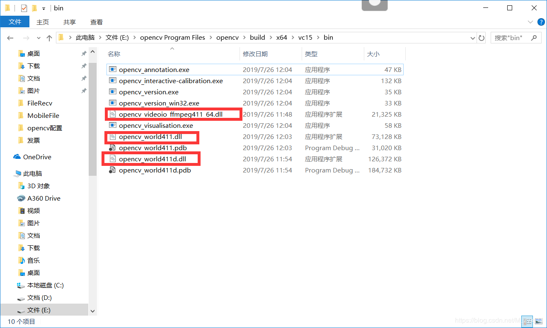547x328 pixels.
Task: Select opencv_interactive-calibration.exe file icon
Action: (113, 81)
